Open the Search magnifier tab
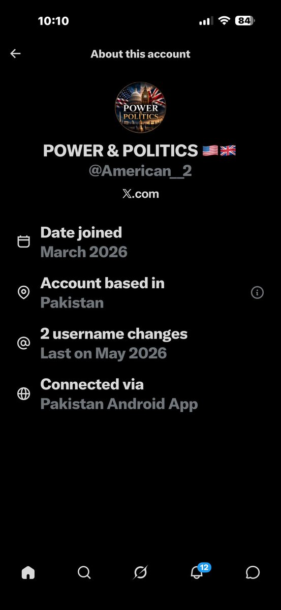 (x=84, y=572)
